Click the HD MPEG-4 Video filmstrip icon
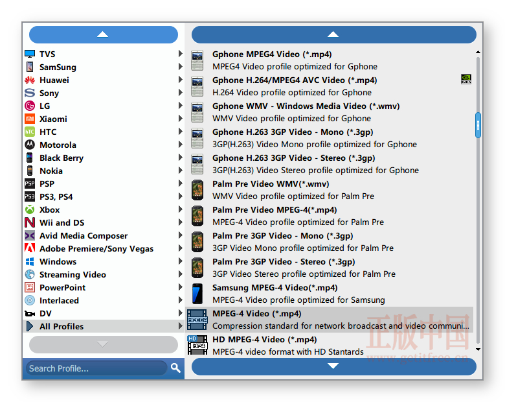505x402 pixels. click(197, 345)
